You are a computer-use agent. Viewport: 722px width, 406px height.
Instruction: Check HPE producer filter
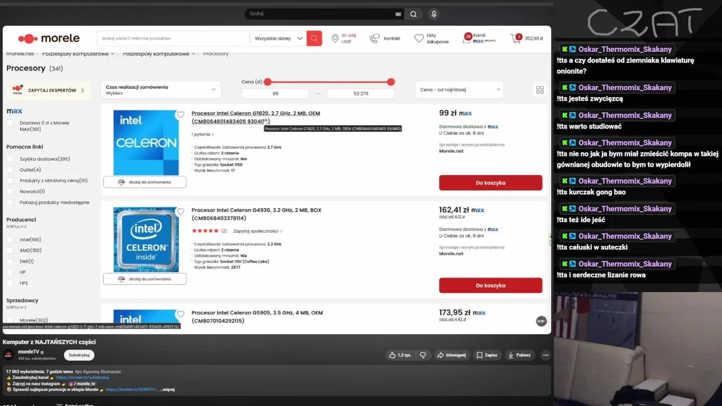coord(10,283)
